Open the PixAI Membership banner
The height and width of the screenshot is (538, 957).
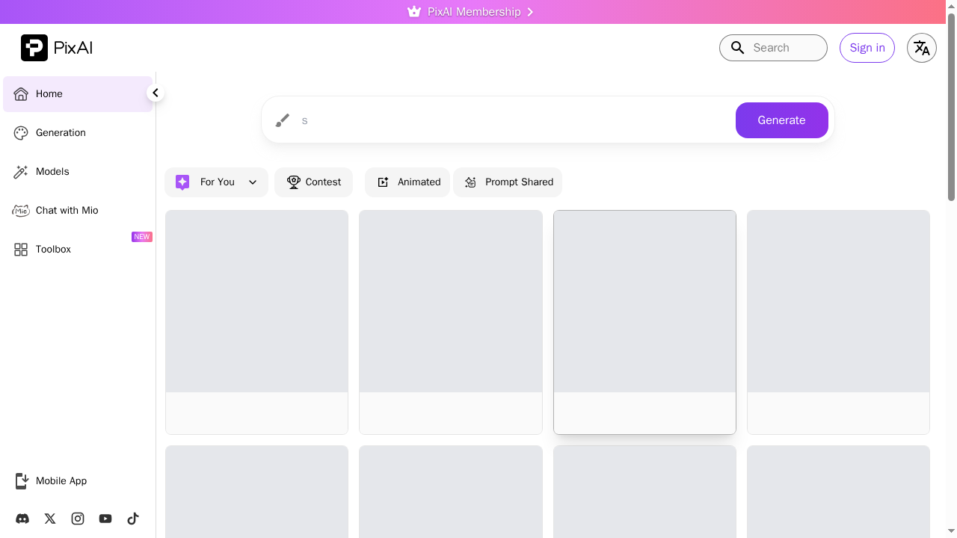point(473,12)
